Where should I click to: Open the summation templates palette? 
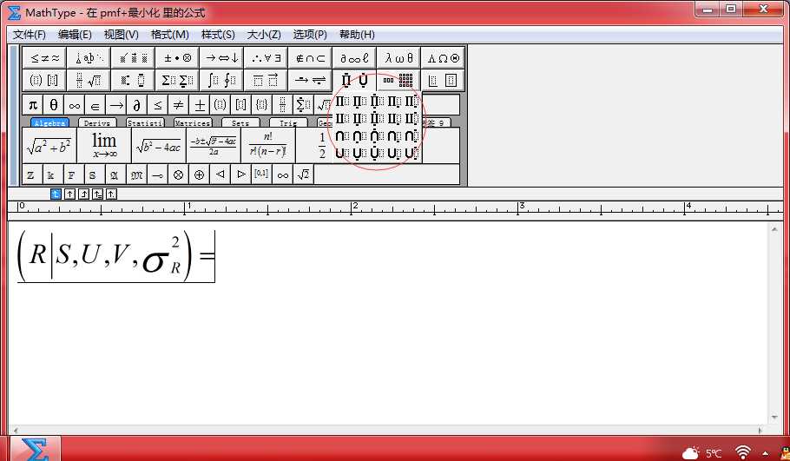point(177,80)
